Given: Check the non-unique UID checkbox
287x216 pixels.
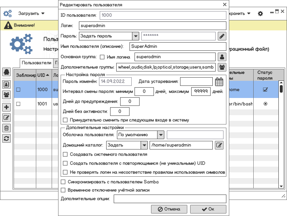Looking at the screenshot, I should [x=65, y=163].
